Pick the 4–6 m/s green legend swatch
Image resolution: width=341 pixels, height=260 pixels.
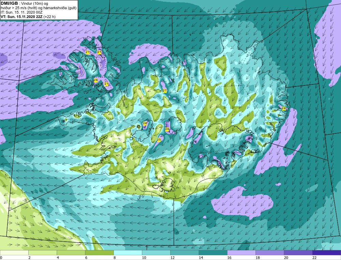[71, 253]
